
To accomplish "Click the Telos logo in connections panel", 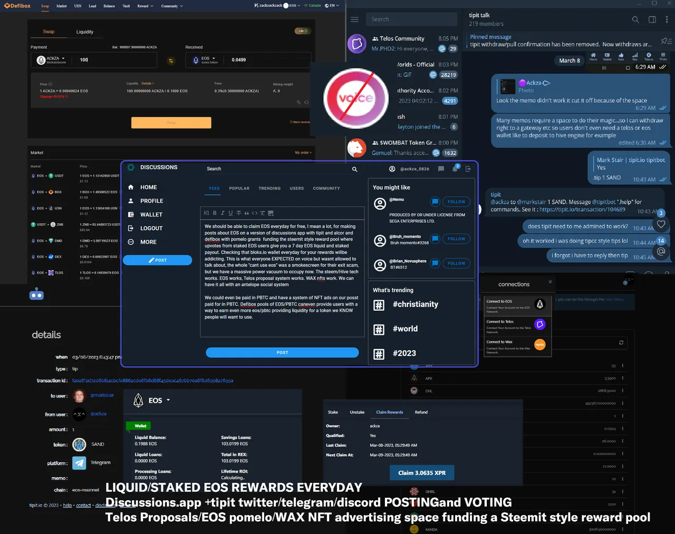I will point(540,324).
